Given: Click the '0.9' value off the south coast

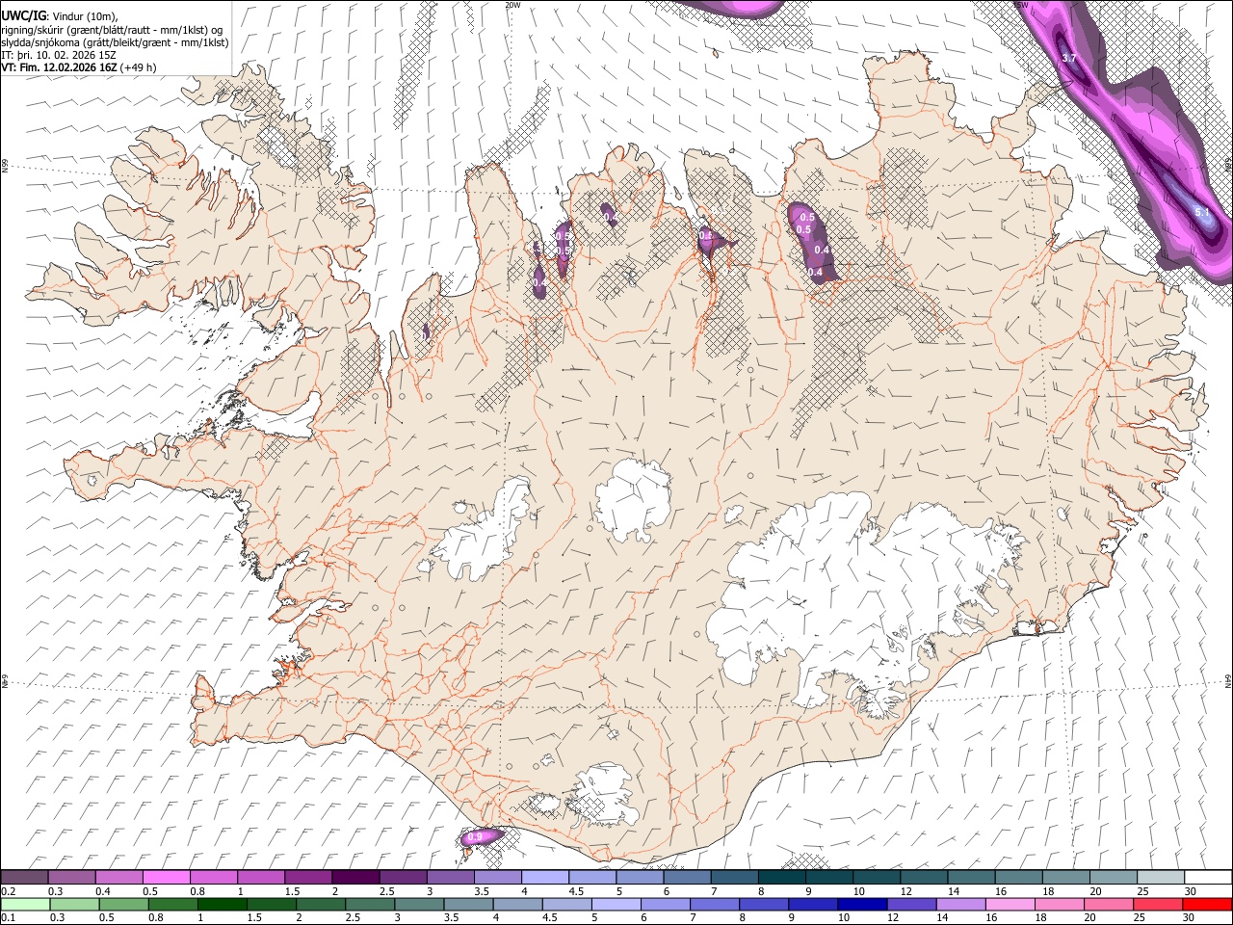Looking at the screenshot, I should 474,837.
